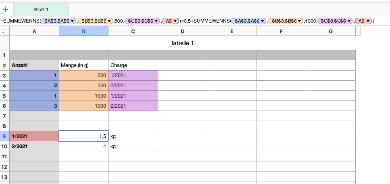This screenshot has height=184, width=390.
Task: Expand the last A9 reference dropdown arrow
Action: tap(369, 21)
